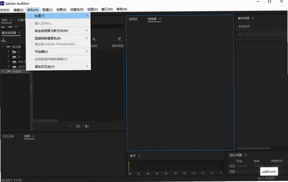Screen dimensions: 288x182
Task: Expand the D: drive node
Action: click(x=8, y=56)
